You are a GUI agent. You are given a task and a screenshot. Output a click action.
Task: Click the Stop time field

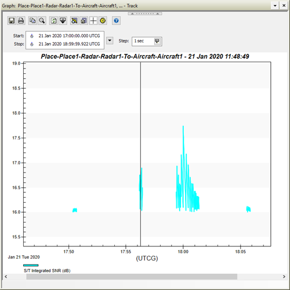65,44
